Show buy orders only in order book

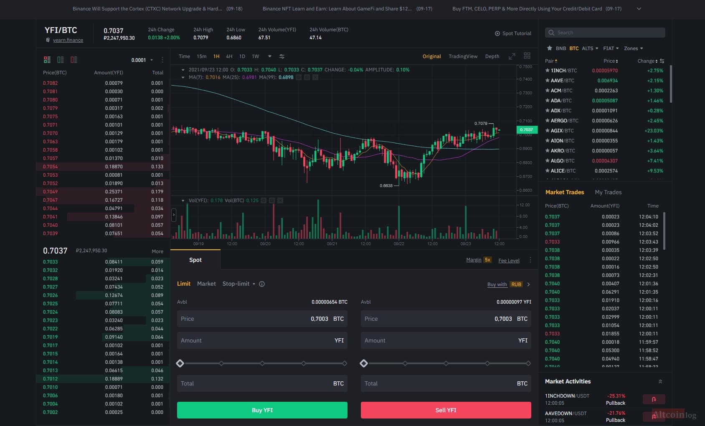click(x=61, y=60)
